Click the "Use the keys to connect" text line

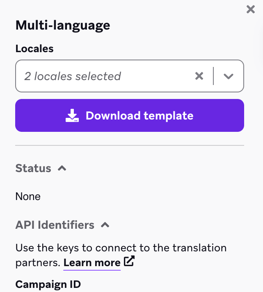pos(121,248)
